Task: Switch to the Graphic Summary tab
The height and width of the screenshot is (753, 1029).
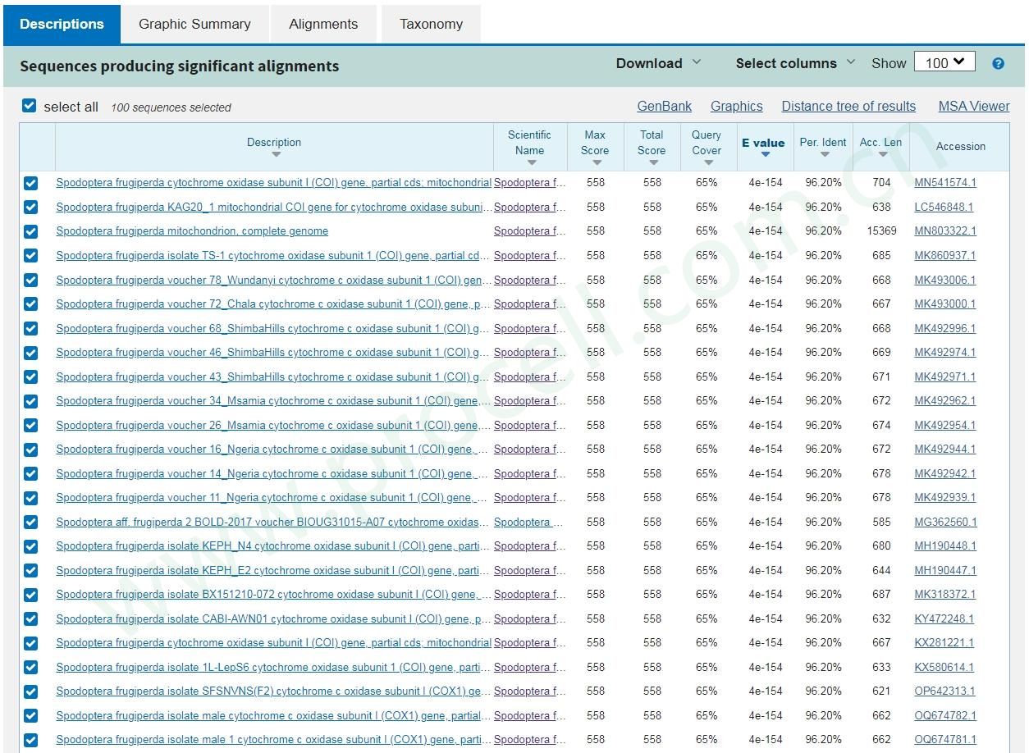Action: (194, 24)
